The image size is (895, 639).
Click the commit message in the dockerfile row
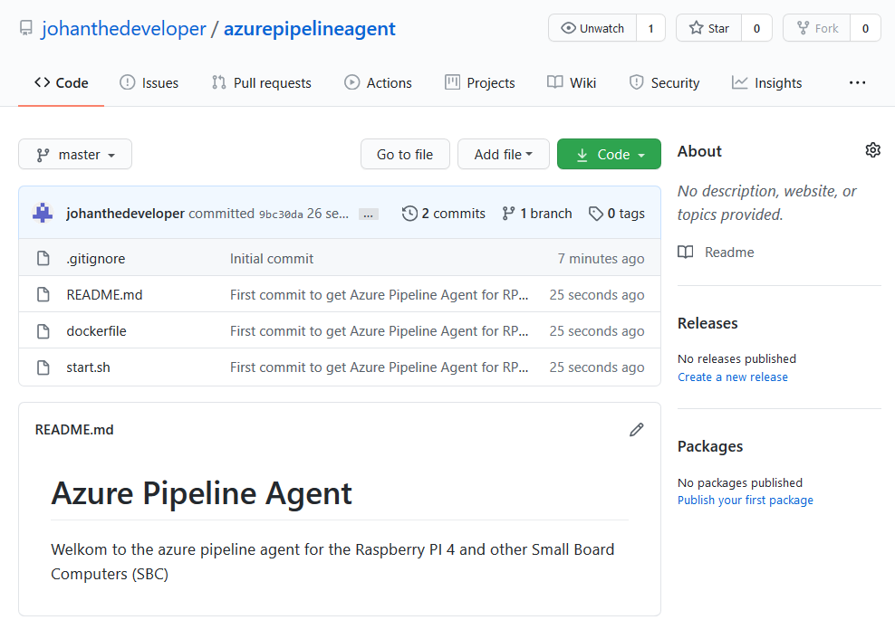pos(379,331)
